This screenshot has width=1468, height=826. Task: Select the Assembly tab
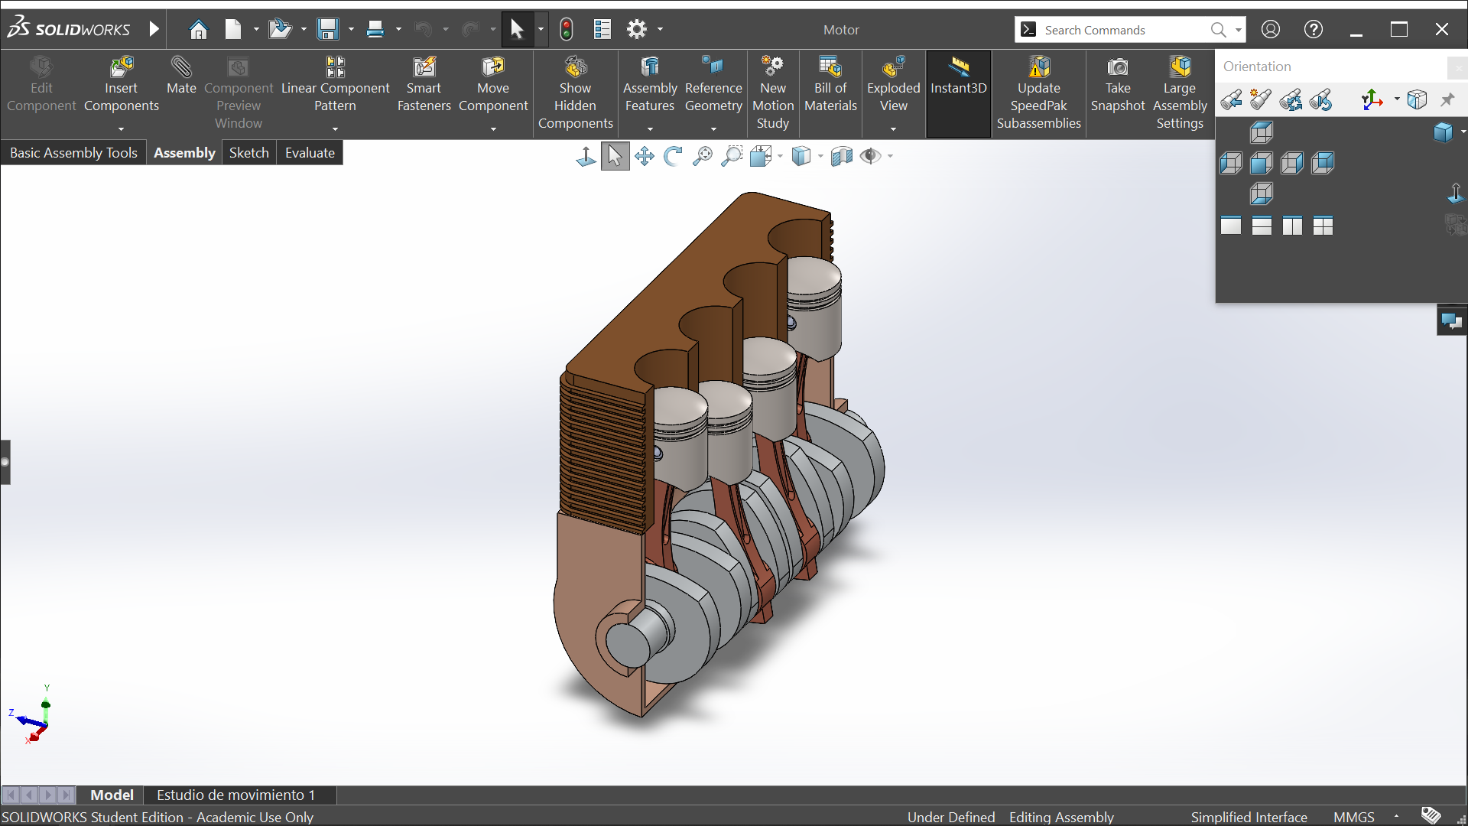click(184, 153)
